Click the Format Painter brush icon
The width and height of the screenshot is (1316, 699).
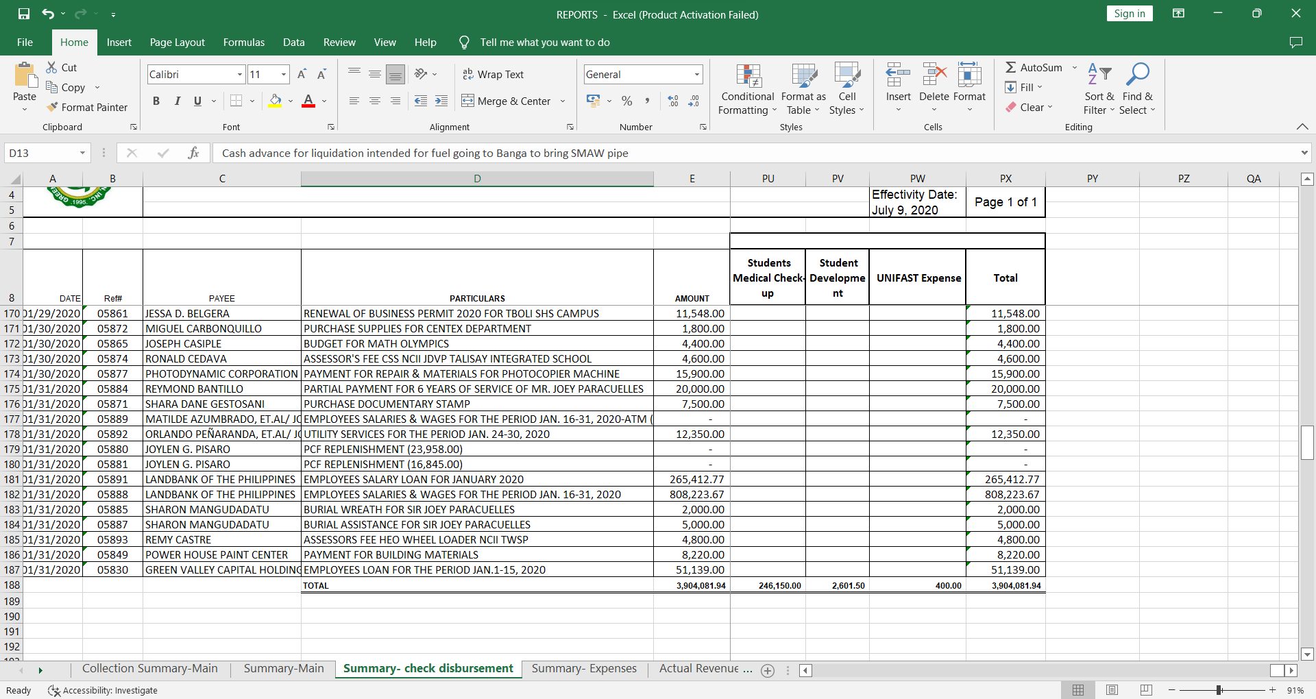(x=52, y=107)
